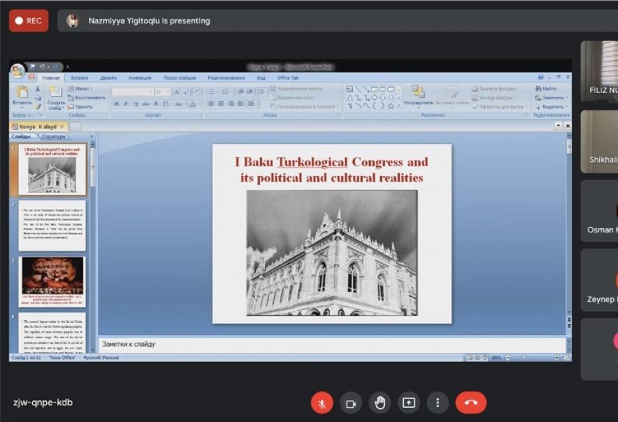Select the third slide thumbnail with red portraits

pos(52,282)
